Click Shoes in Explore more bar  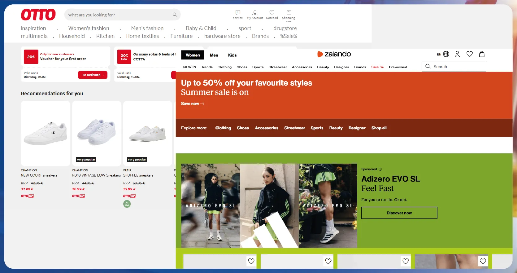click(243, 128)
